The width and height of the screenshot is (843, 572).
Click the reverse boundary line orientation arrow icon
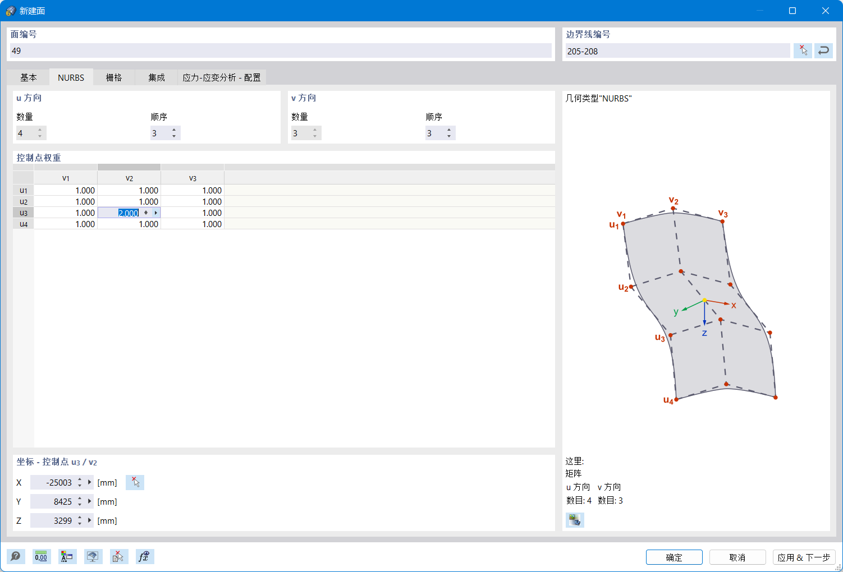(823, 50)
